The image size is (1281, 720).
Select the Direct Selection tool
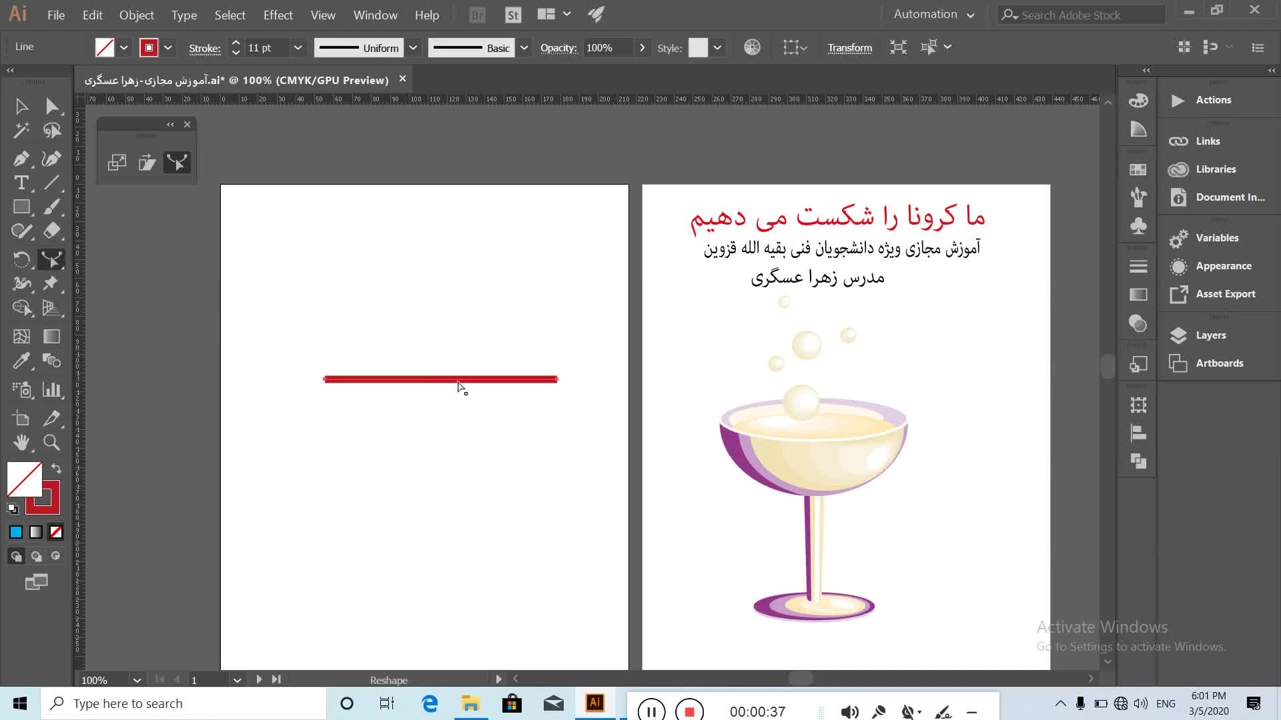(x=51, y=106)
